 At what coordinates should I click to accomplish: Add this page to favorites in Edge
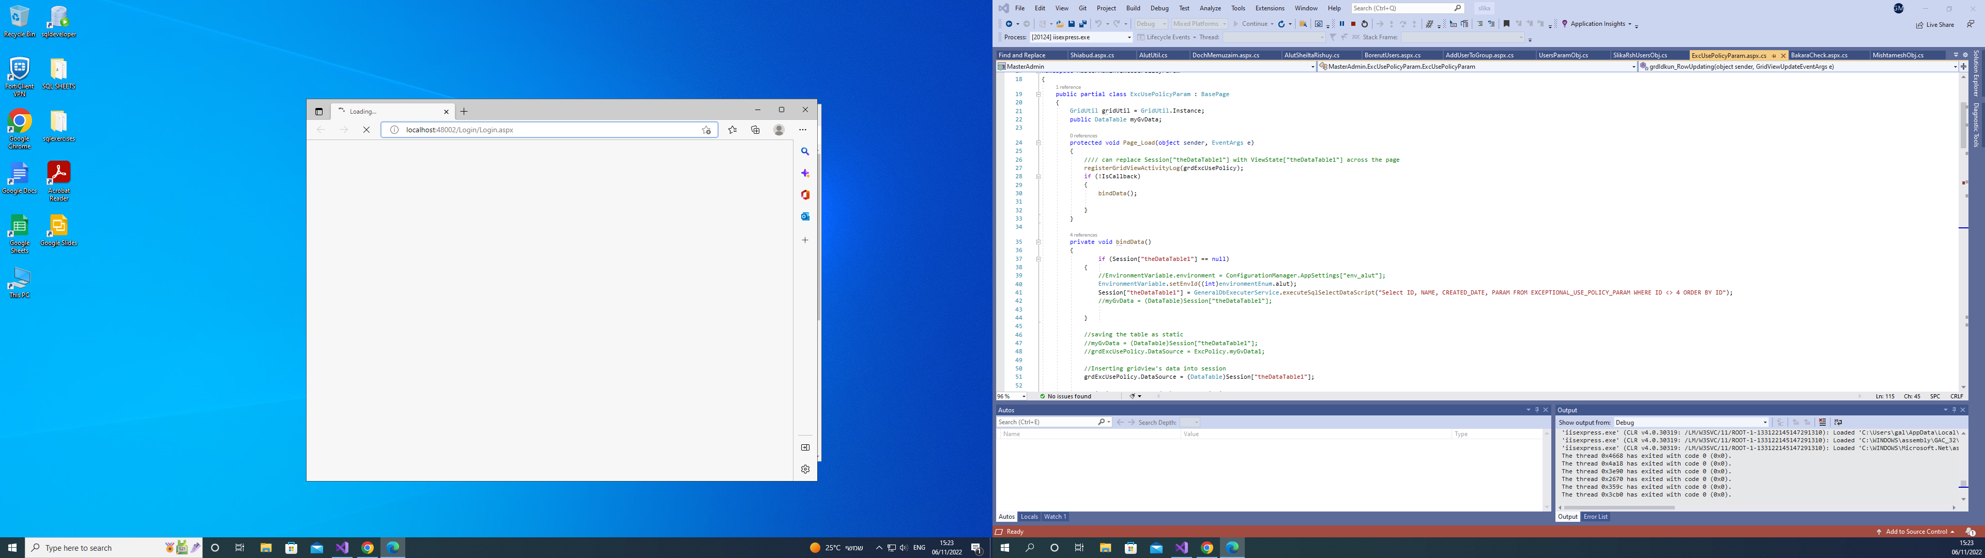tap(707, 130)
